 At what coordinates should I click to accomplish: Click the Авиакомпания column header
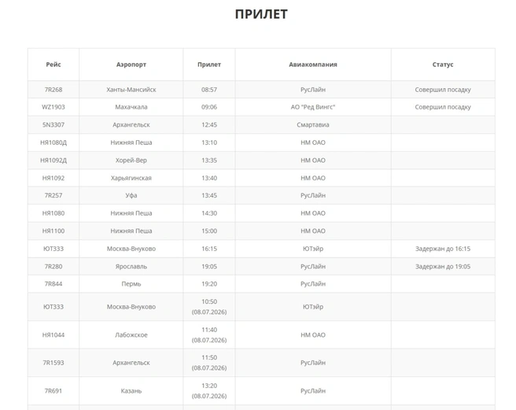point(313,65)
